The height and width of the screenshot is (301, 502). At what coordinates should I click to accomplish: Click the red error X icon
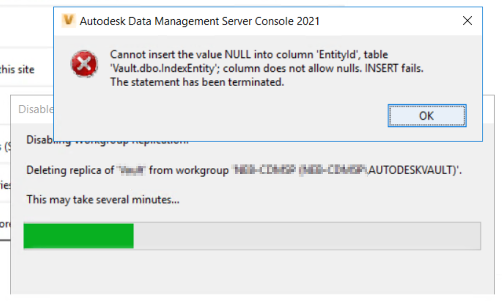point(84,64)
